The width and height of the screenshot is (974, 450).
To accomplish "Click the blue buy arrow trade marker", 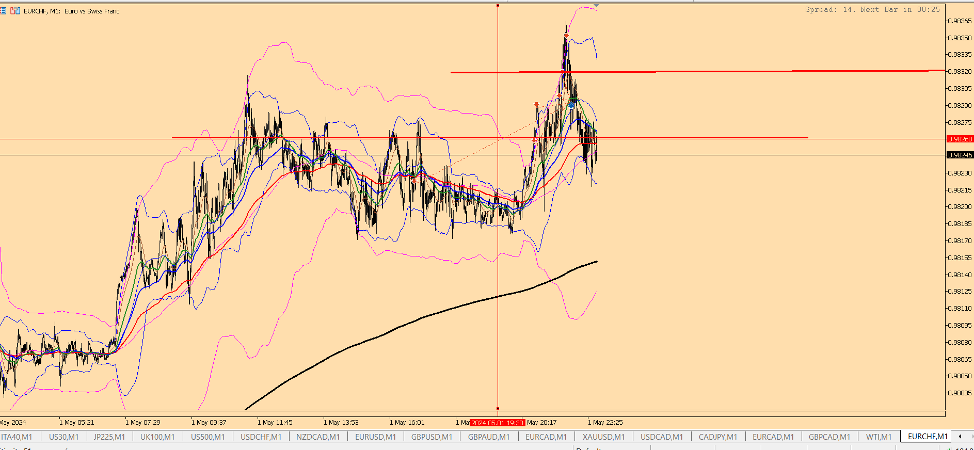I will 571,105.
